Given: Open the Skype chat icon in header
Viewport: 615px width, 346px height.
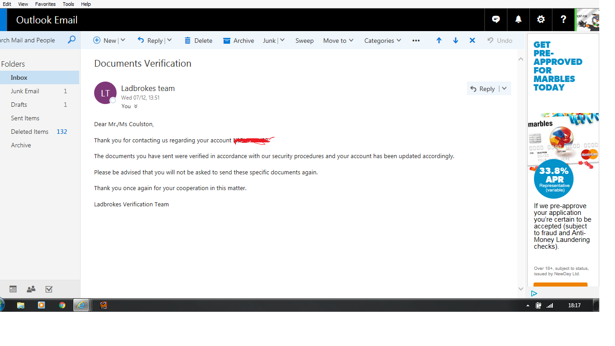Looking at the screenshot, I should 496,19.
